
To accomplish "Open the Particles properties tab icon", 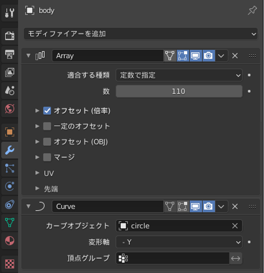I will pyautogui.click(x=10, y=168).
